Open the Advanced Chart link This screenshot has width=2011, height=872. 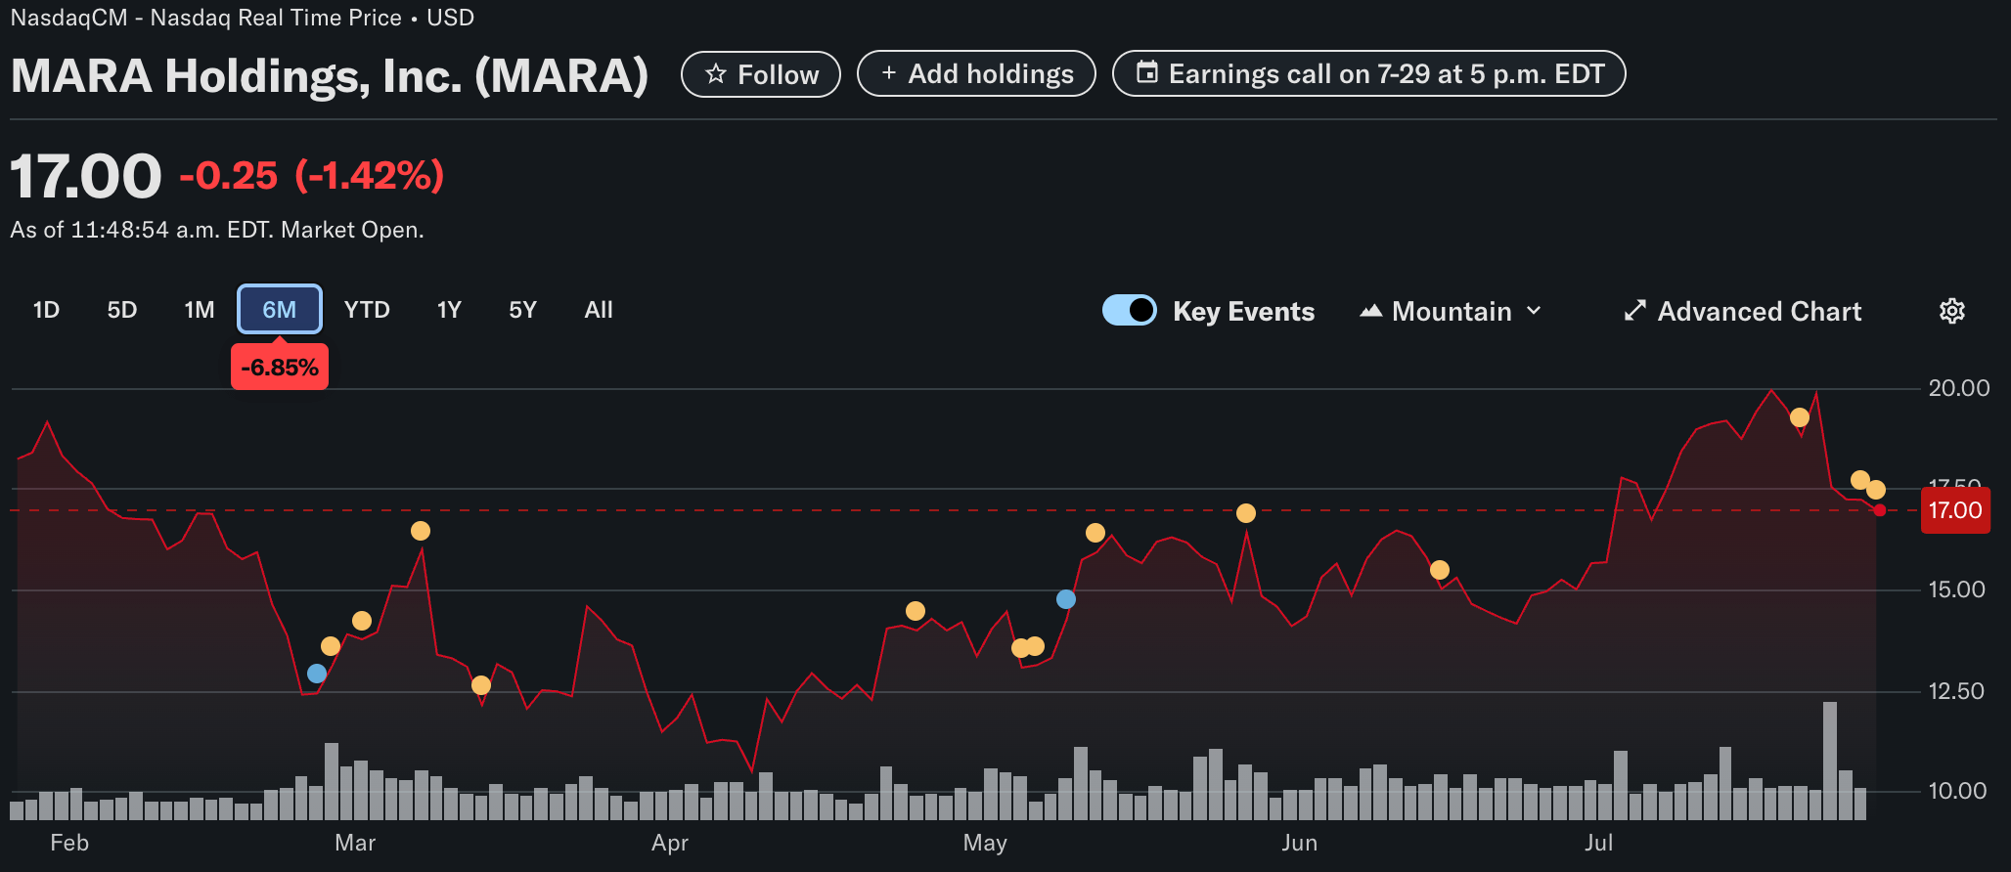pos(1758,311)
